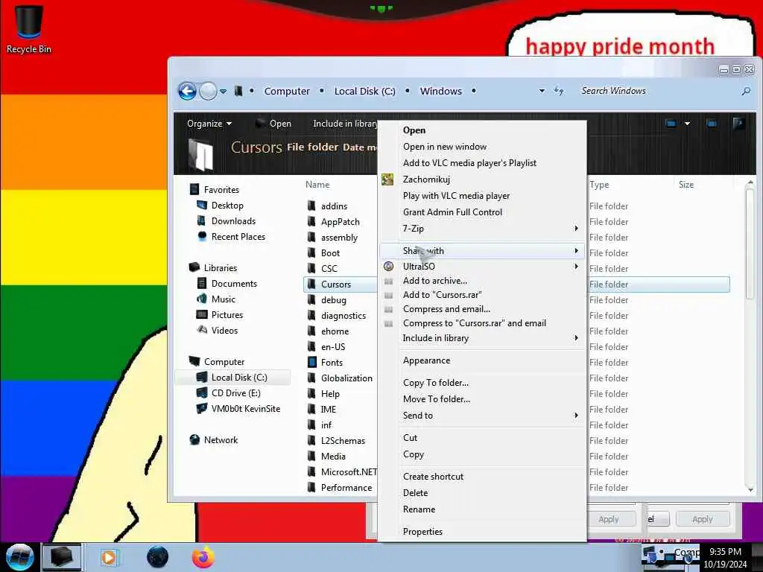Image resolution: width=763 pixels, height=572 pixels.
Task: Expand the Share with submenu
Action: (x=576, y=251)
